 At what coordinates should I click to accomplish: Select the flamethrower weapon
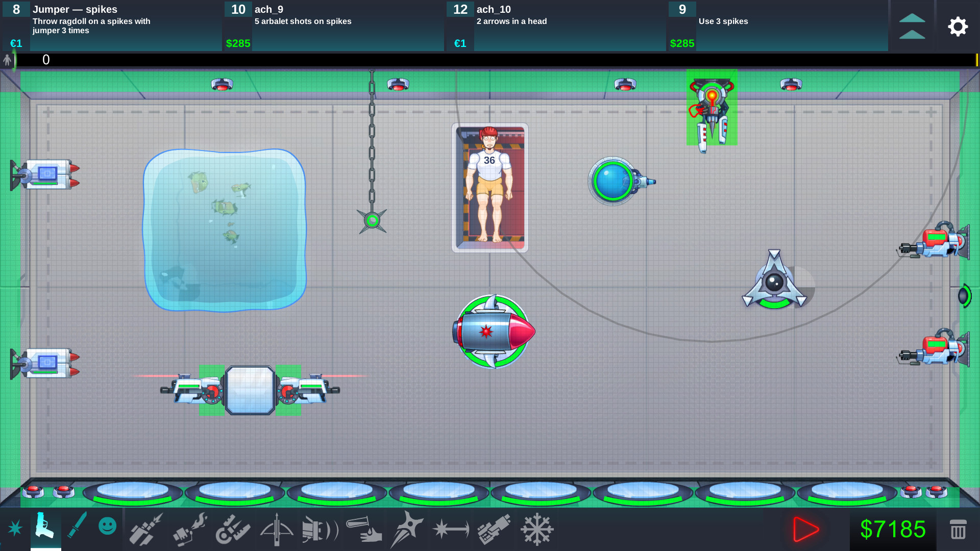pyautogui.click(x=188, y=529)
